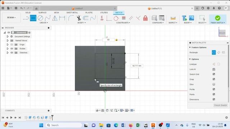230x129 pixels.
Task: Click the Home tab icon
Action: coord(36,9)
